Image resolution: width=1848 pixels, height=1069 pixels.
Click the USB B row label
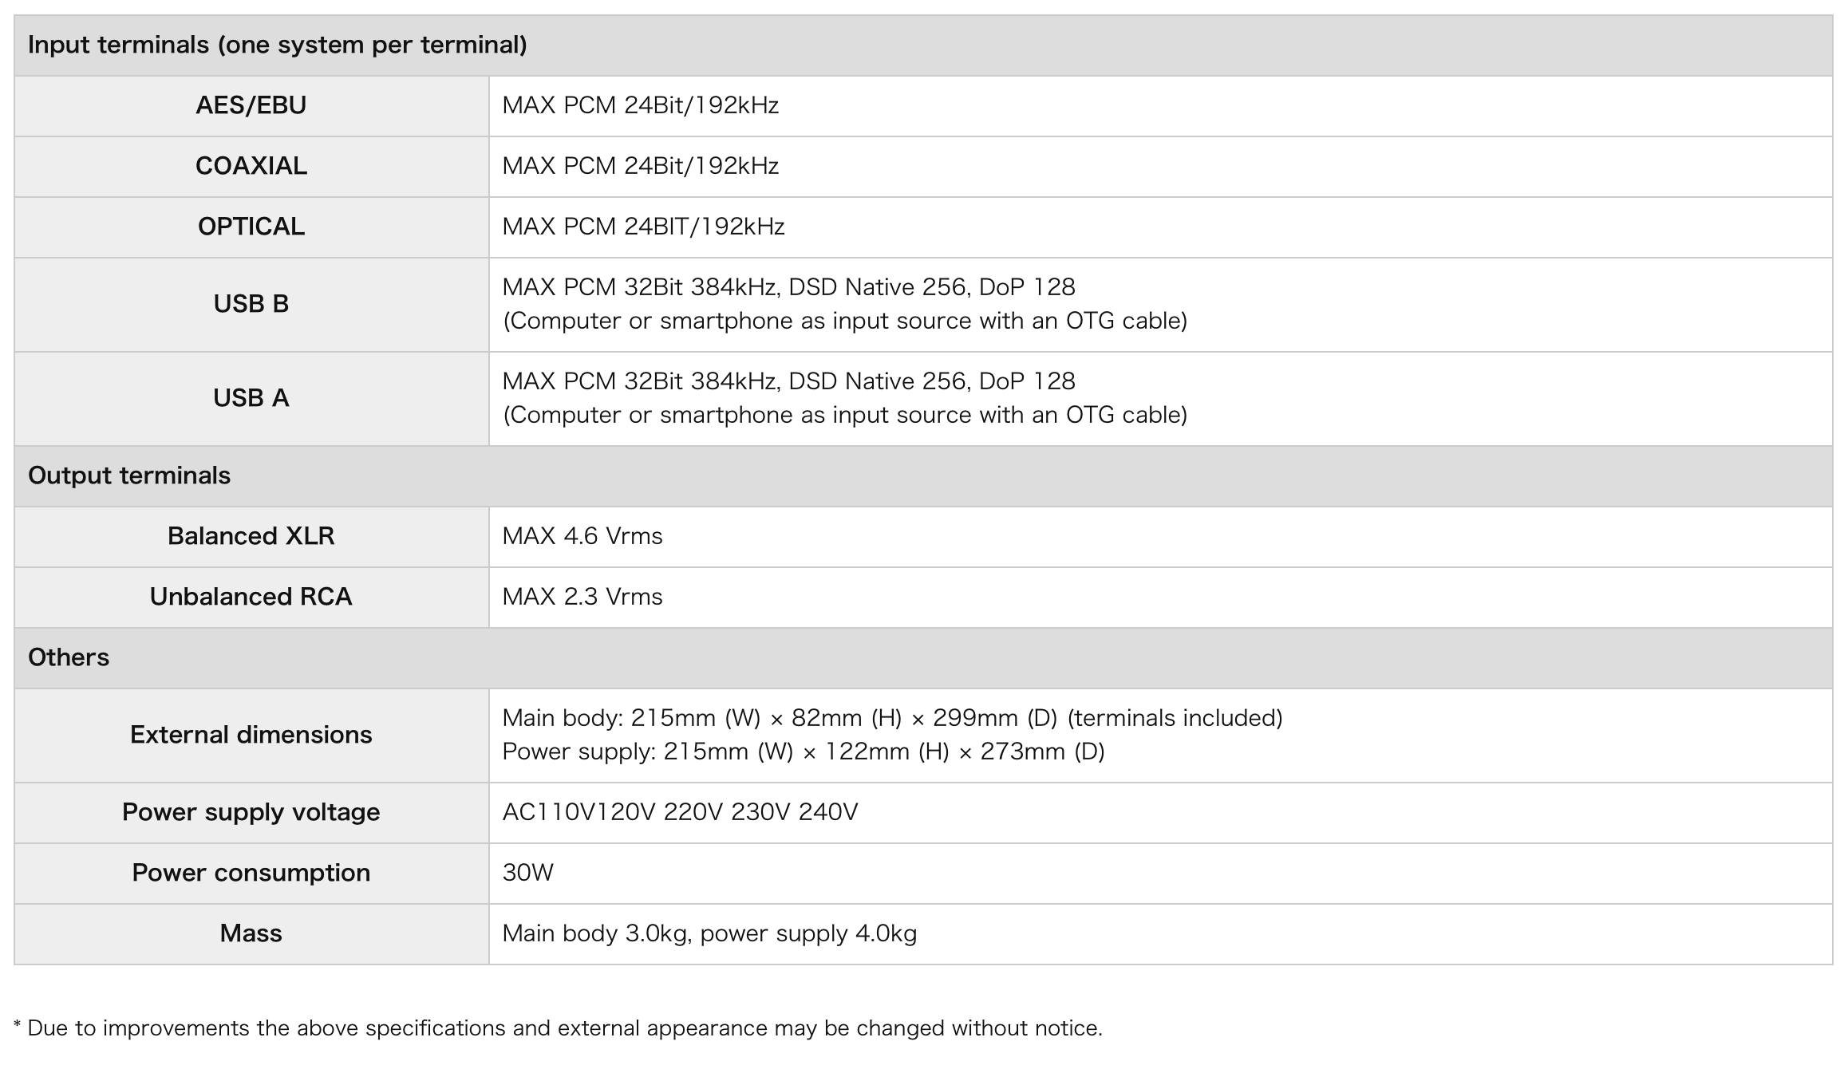(251, 304)
